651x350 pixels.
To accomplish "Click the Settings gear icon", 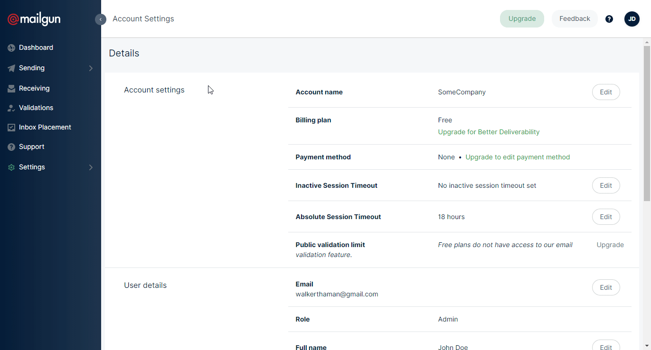I will coord(11,167).
